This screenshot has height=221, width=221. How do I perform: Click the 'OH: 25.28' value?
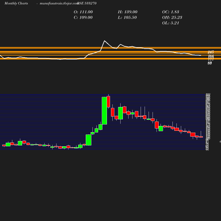click(172, 18)
